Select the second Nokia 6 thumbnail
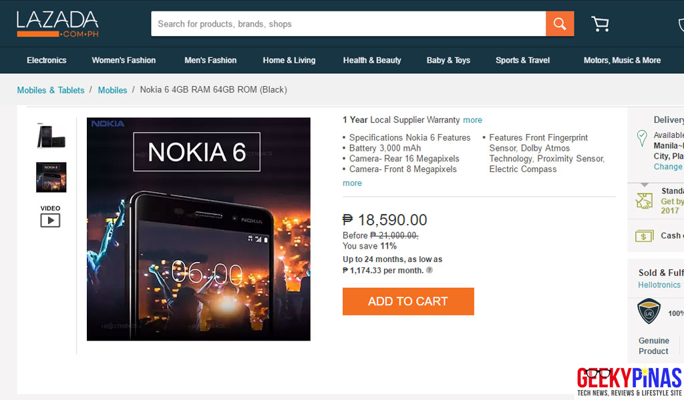This screenshot has width=684, height=400. tap(51, 177)
